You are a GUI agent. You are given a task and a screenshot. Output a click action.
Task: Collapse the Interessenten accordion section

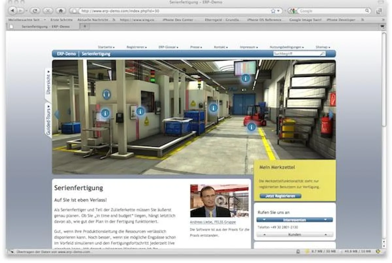(295, 220)
